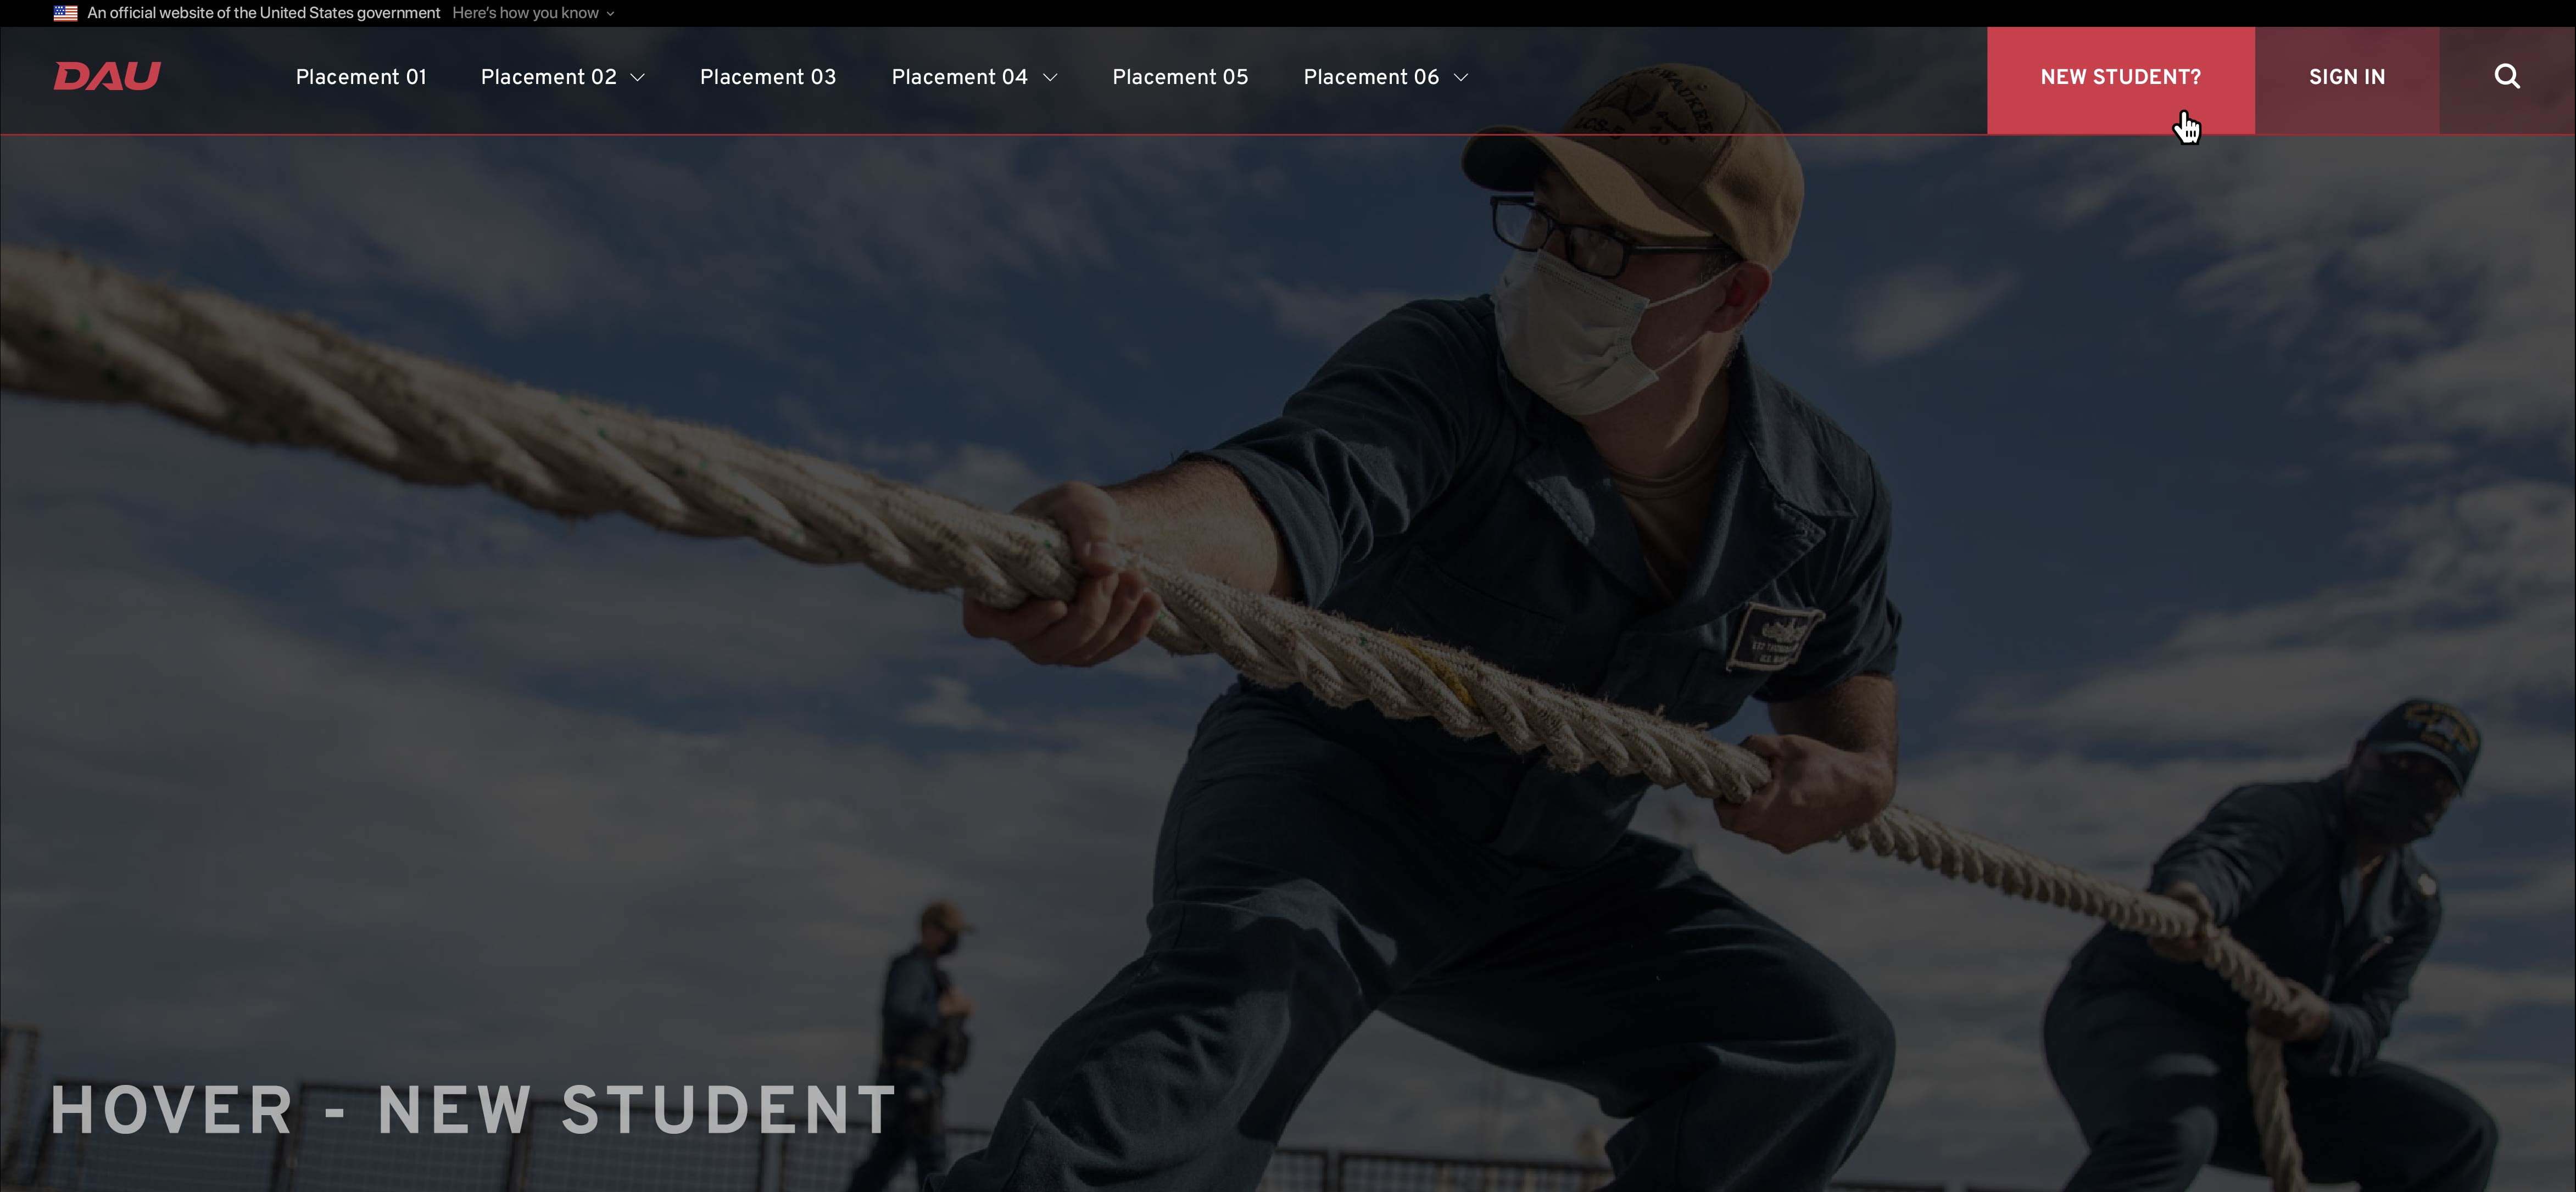This screenshot has height=1192, width=2576.
Task: Click the US flag icon
Action: [65, 13]
